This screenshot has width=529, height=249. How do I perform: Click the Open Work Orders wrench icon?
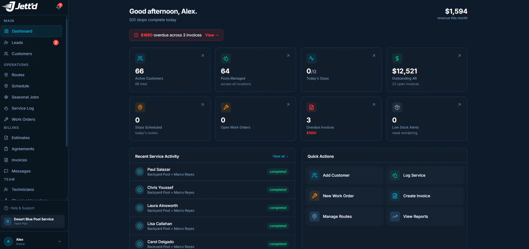(x=226, y=107)
